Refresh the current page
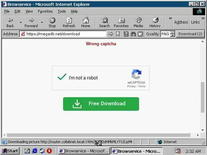The height and width of the screenshot is (155, 207). tap(69, 22)
